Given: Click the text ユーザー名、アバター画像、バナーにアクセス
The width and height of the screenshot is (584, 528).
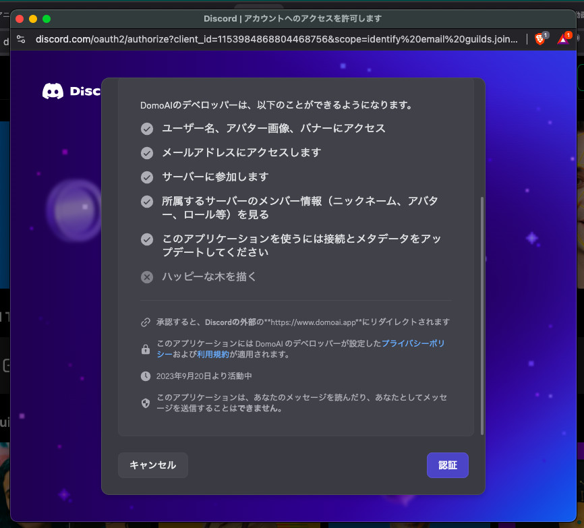Looking at the screenshot, I should tap(274, 129).
